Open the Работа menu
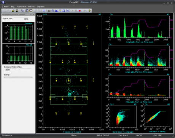This screenshot has width=175, height=138. click(31, 6)
